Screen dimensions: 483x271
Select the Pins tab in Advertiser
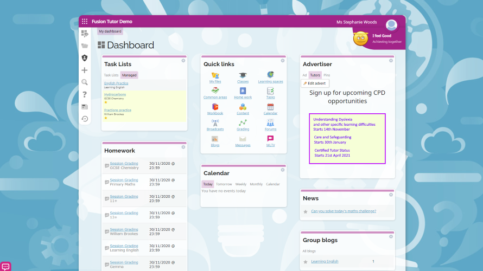click(x=327, y=75)
